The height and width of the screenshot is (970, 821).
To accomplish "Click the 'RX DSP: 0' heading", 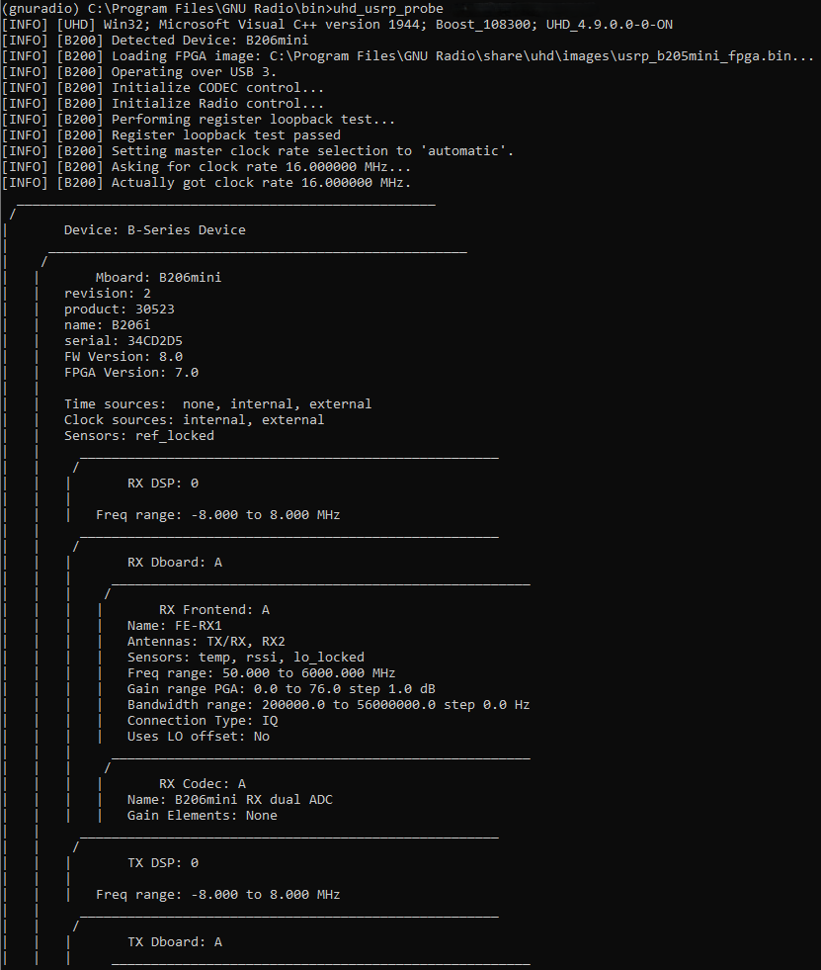I will click(x=163, y=483).
